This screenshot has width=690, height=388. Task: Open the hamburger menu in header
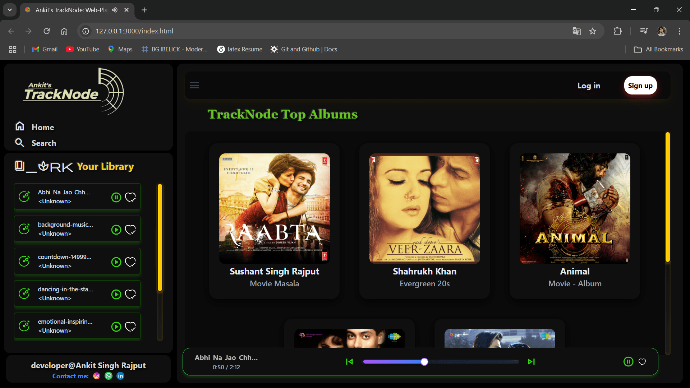click(x=194, y=86)
